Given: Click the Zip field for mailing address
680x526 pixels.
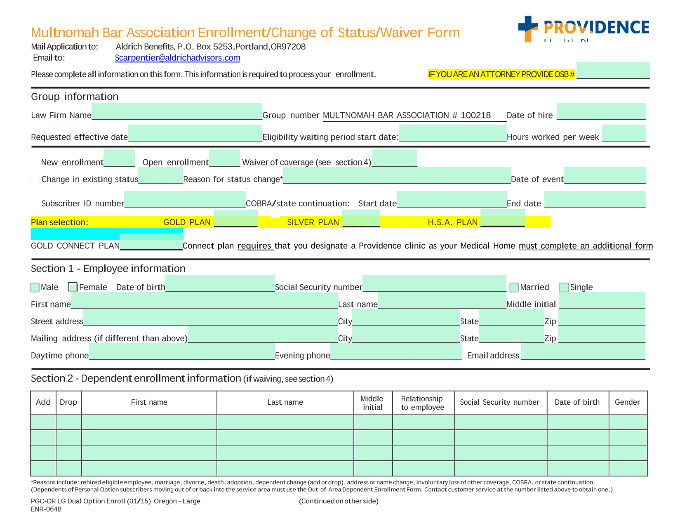Looking at the screenshot, I should click(x=602, y=334).
